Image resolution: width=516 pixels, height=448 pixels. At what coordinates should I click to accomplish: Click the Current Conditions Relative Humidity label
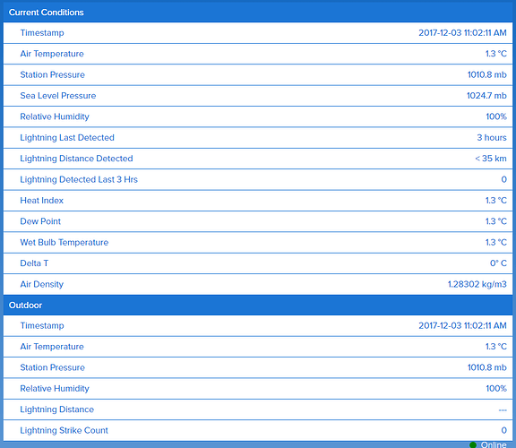(x=55, y=116)
